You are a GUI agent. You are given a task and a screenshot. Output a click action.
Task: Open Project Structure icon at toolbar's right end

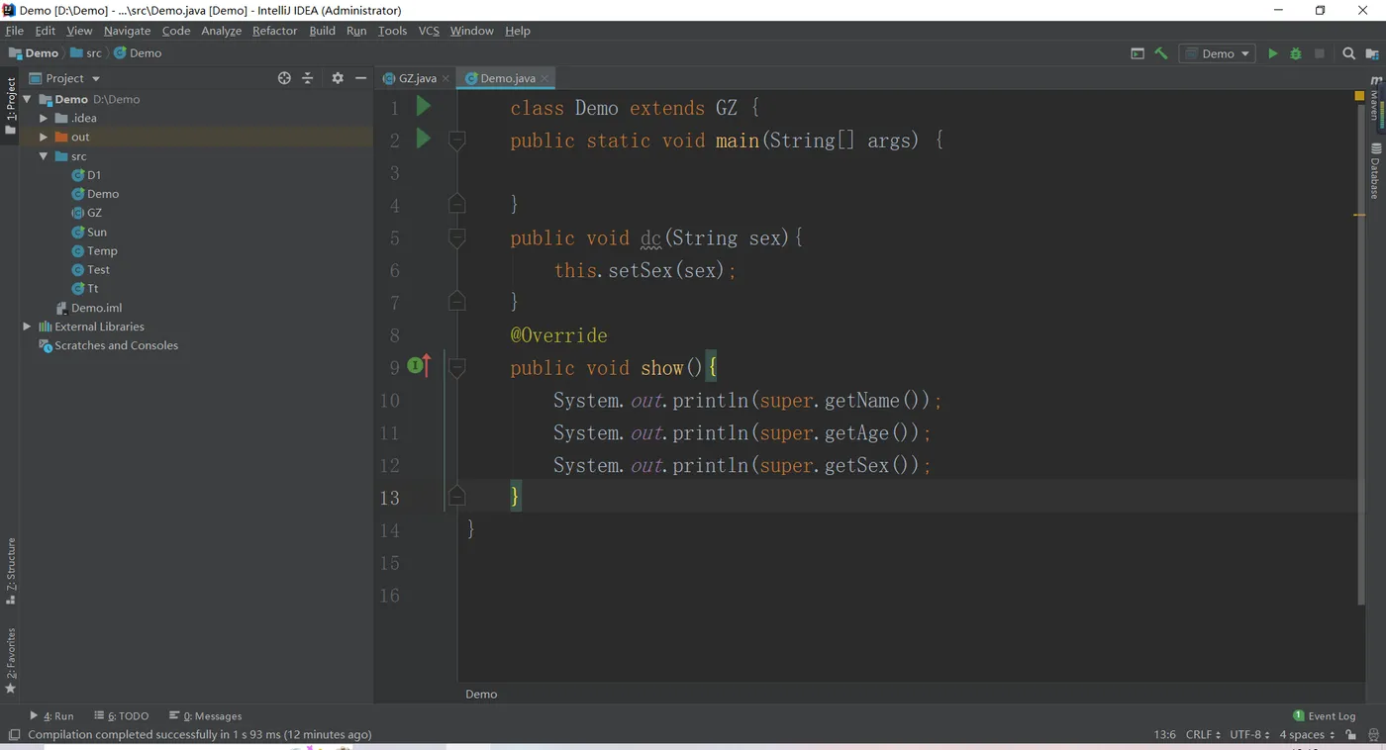point(1372,53)
